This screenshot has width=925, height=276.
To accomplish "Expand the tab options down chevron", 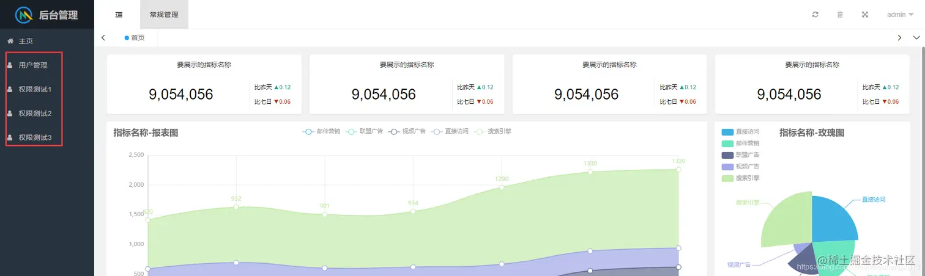I will pyautogui.click(x=916, y=38).
